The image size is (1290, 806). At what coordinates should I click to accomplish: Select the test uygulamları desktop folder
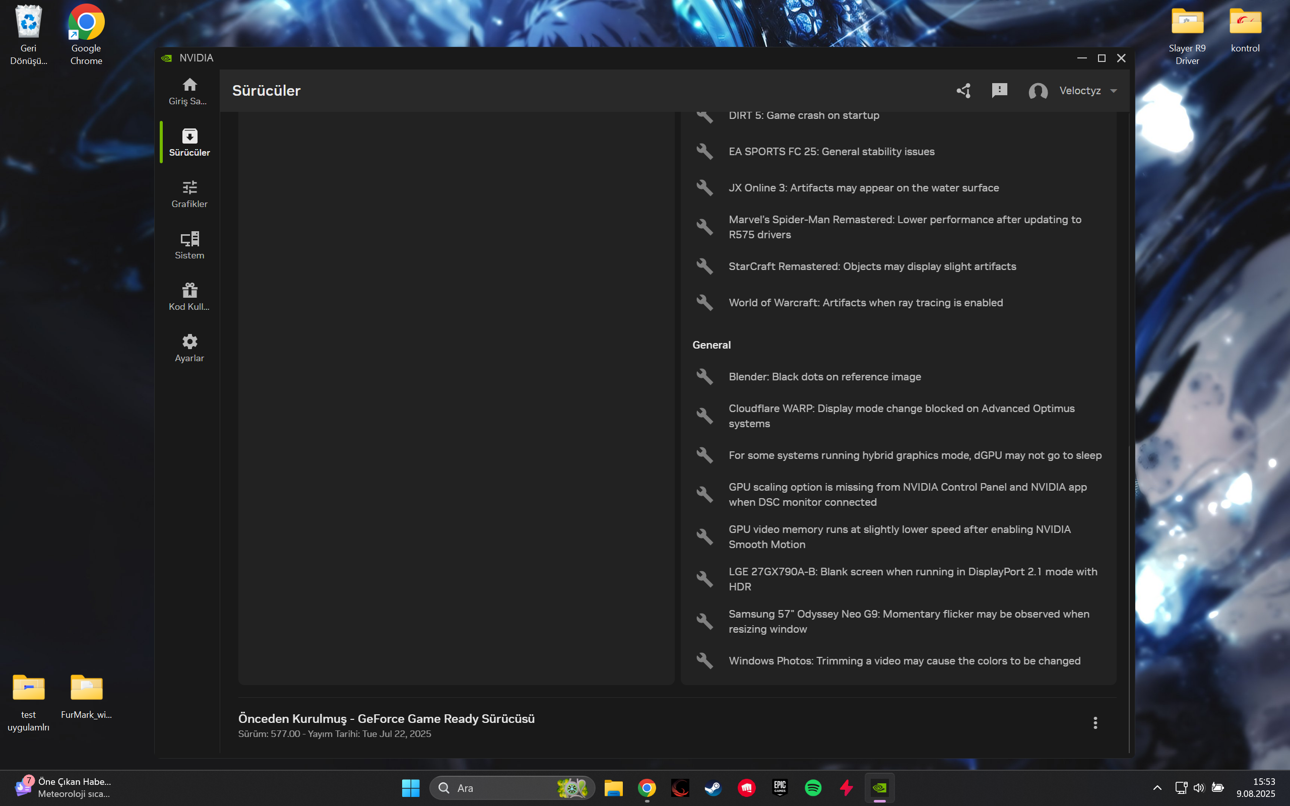click(28, 704)
